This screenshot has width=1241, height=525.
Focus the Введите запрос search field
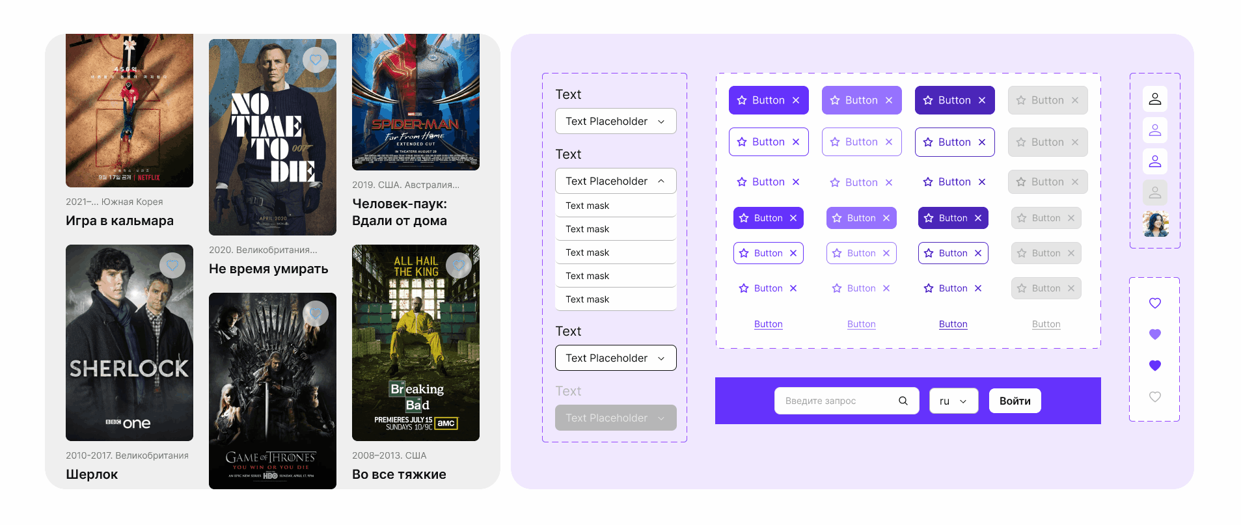click(x=847, y=401)
